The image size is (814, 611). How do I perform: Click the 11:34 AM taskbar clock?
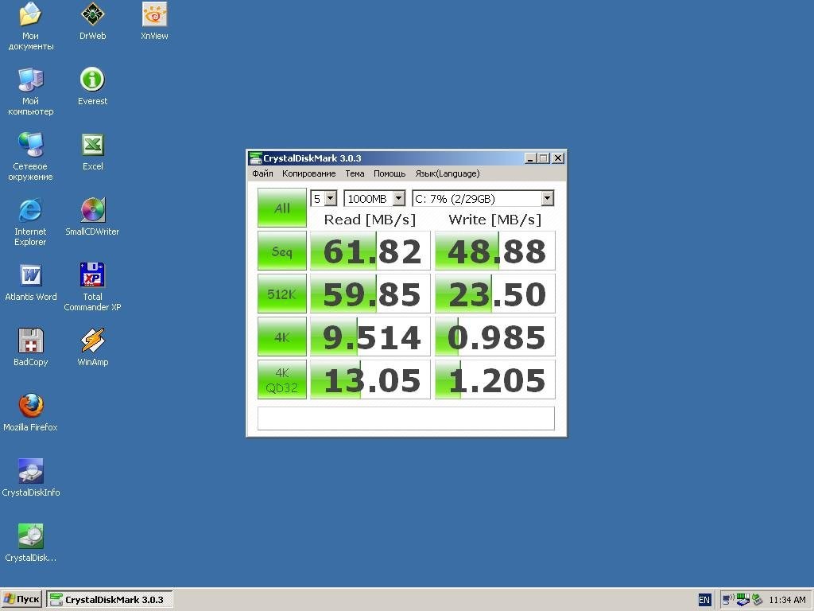click(x=787, y=600)
